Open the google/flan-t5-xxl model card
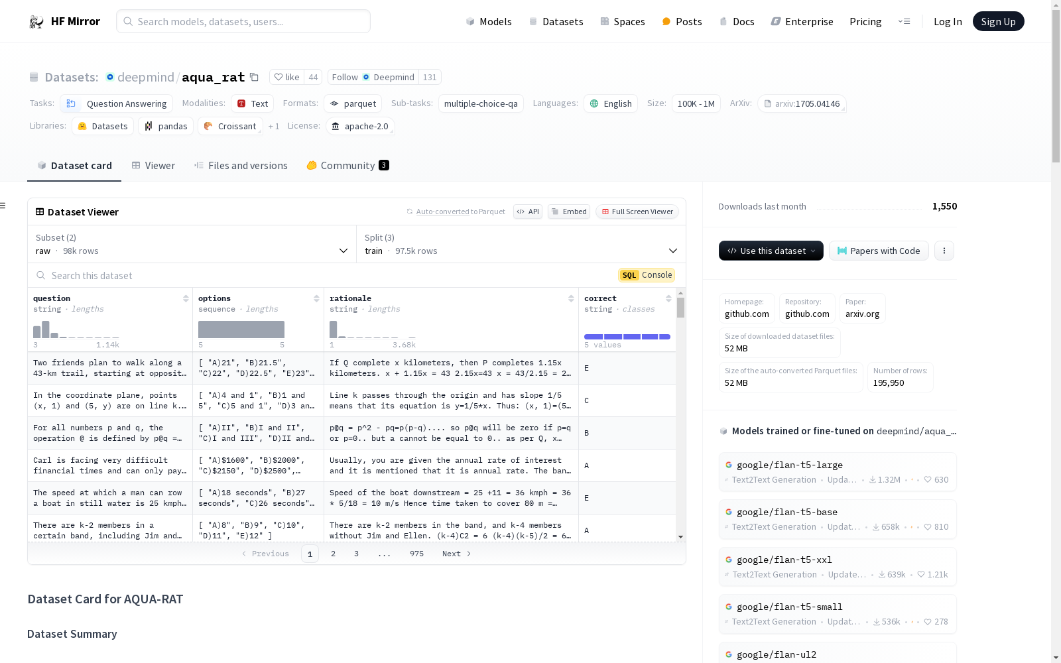Image resolution: width=1061 pixels, height=663 pixels. point(838,567)
